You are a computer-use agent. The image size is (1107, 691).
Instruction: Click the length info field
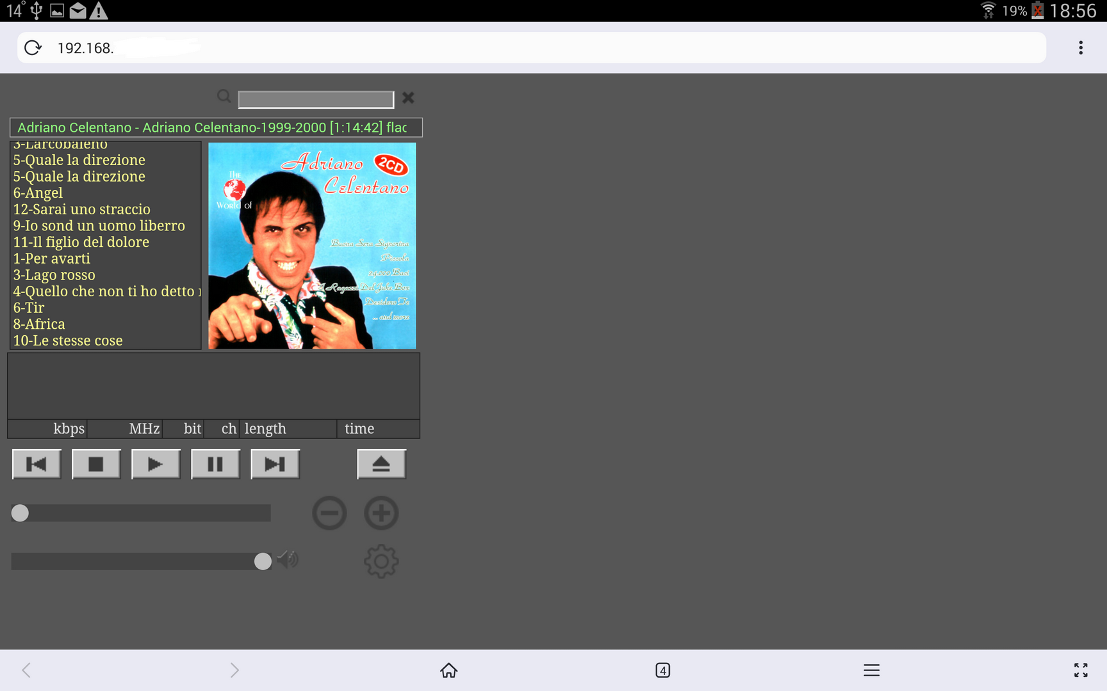pos(289,429)
